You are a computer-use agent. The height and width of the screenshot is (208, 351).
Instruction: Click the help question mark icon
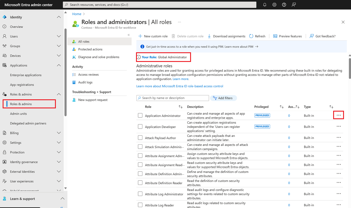(284, 5)
